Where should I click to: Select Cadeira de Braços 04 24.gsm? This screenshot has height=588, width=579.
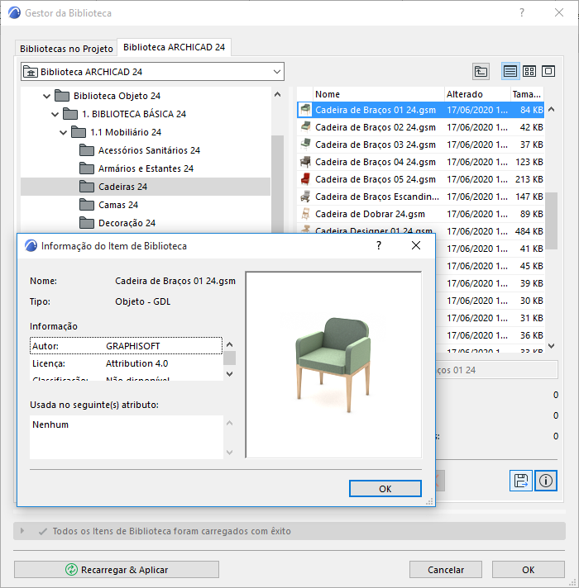click(420, 162)
